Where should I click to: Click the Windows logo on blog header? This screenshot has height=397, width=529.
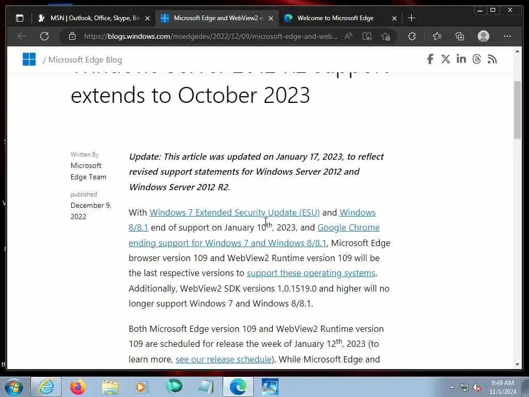click(x=29, y=59)
